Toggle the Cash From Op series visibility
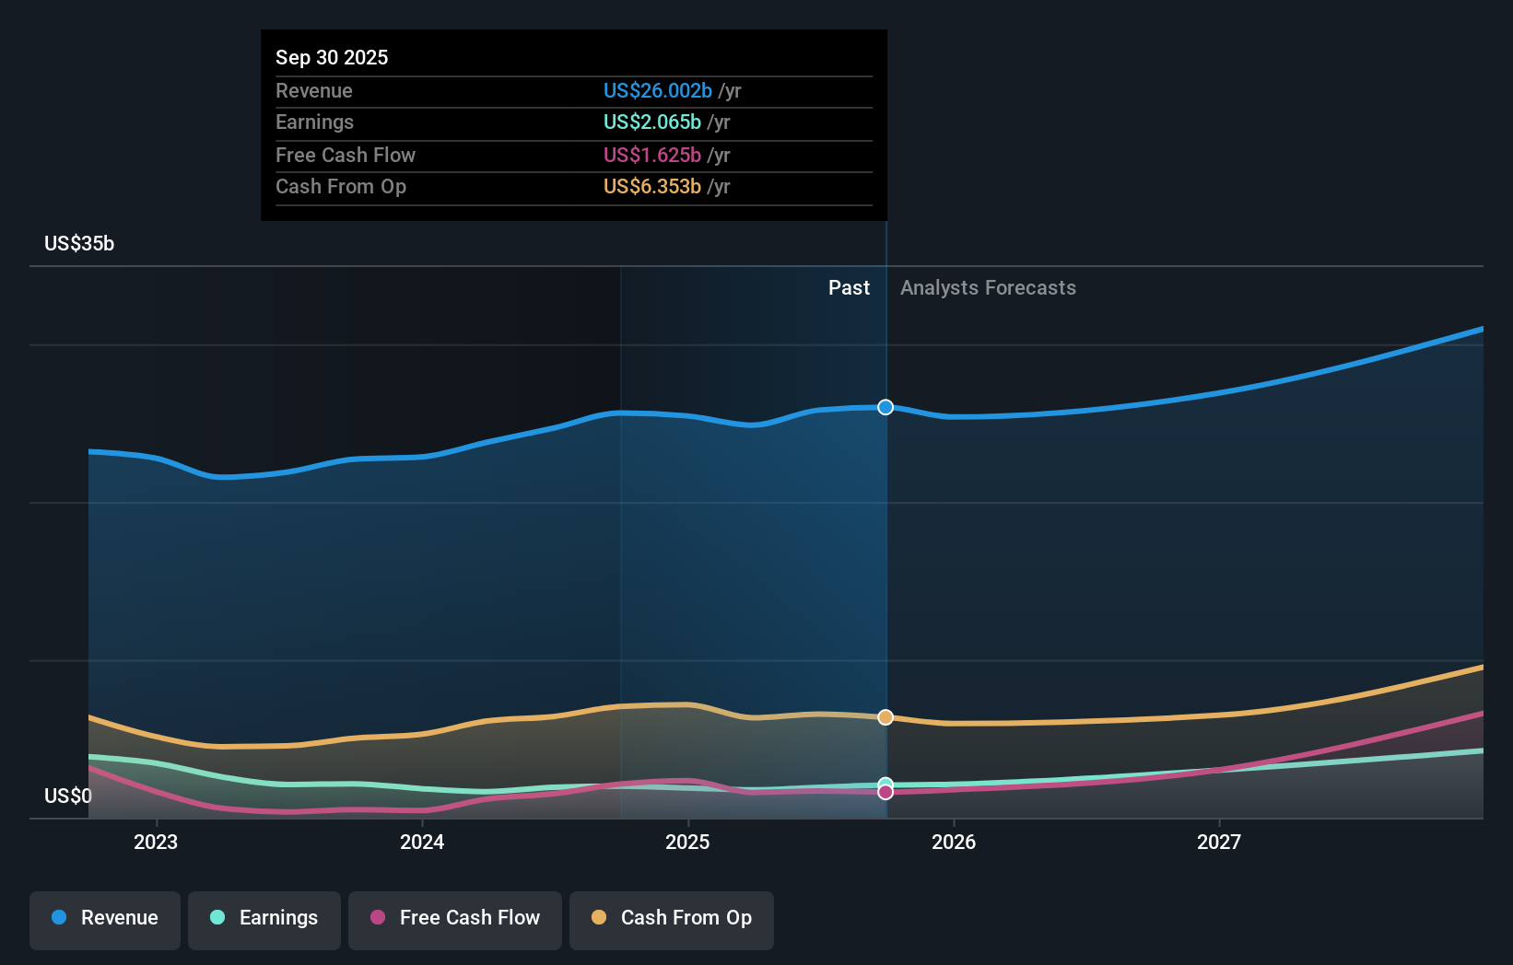 click(x=671, y=920)
